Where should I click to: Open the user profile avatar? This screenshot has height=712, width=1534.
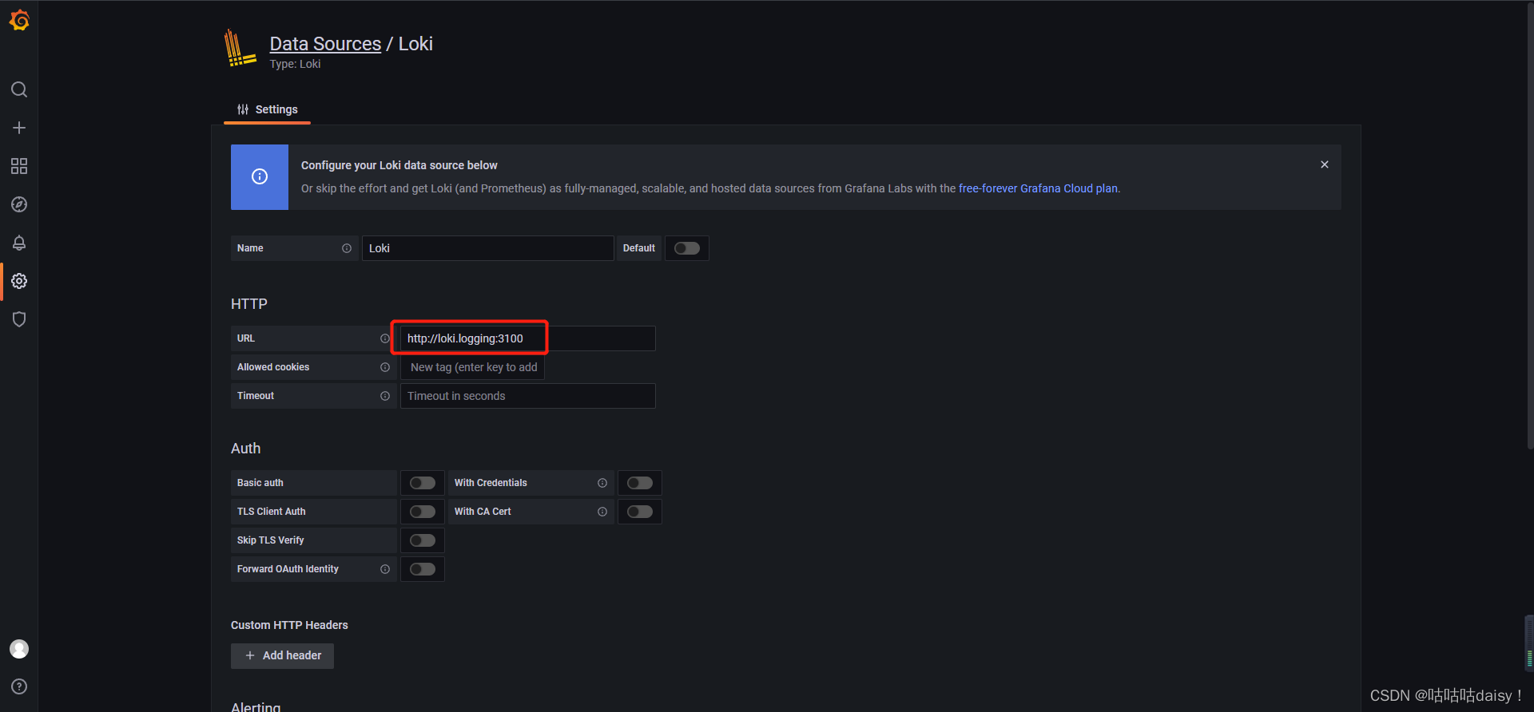19,649
